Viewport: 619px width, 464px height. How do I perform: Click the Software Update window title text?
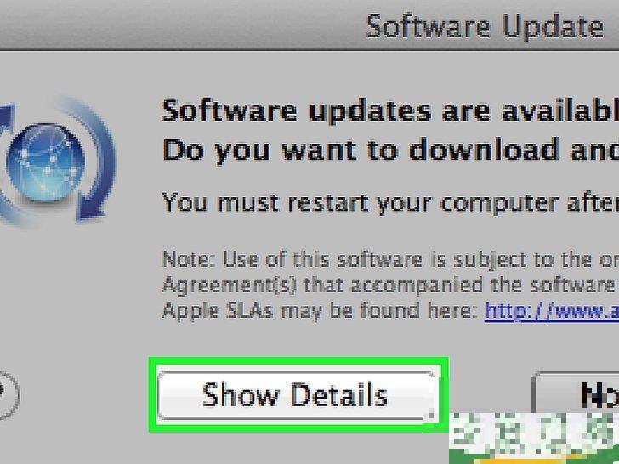[x=486, y=26]
